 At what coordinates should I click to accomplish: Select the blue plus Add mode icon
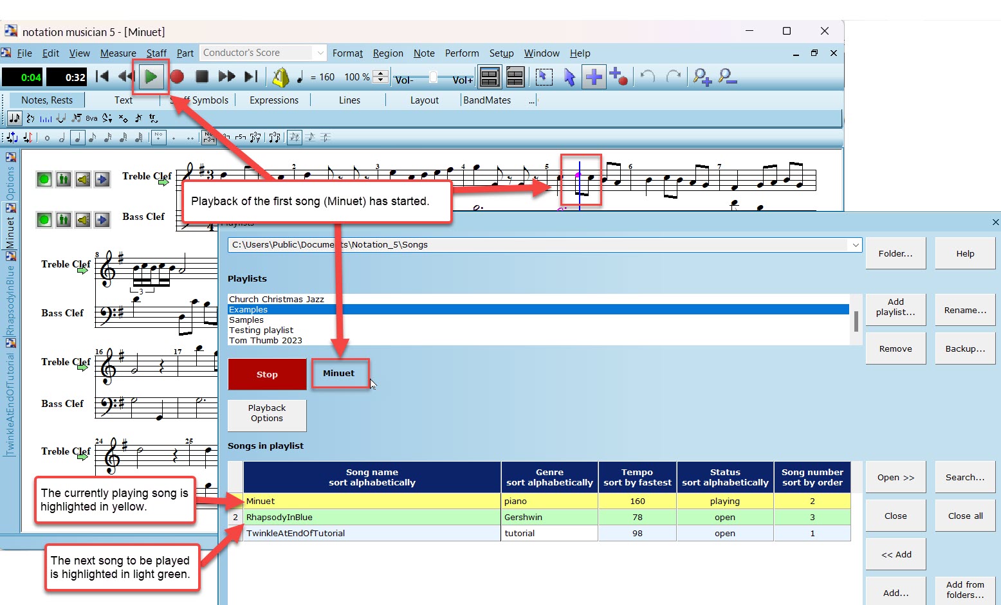[594, 77]
